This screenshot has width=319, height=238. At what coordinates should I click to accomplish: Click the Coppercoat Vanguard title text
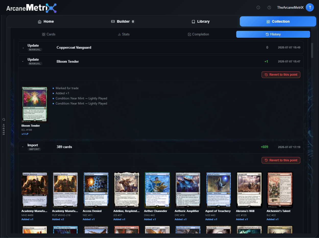pos(74,47)
